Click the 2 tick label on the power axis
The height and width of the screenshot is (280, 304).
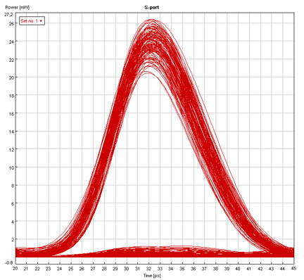[x=12, y=239]
